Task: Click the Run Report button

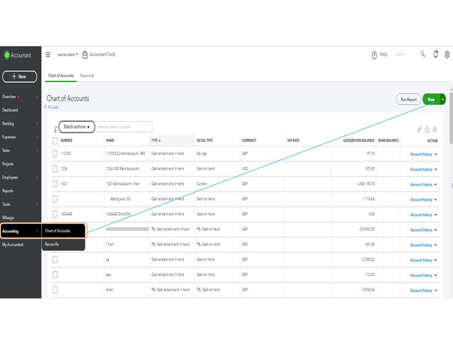Action: [x=409, y=100]
